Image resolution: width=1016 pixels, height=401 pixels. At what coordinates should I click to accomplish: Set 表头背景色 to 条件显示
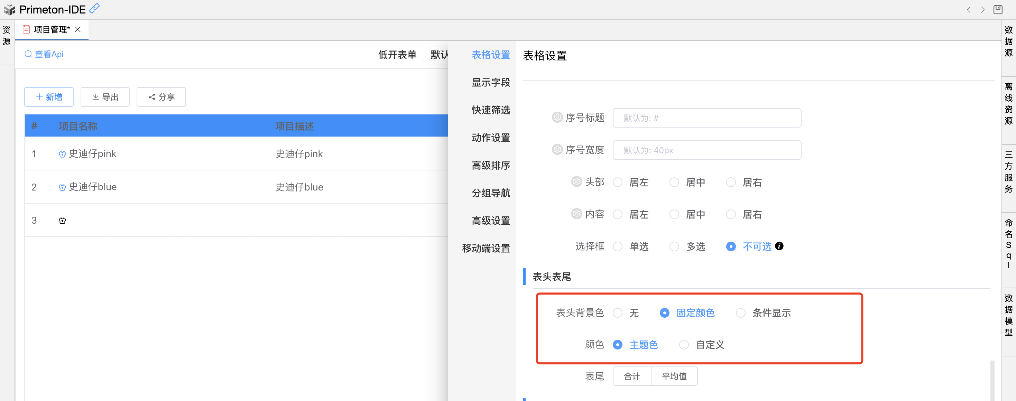(x=740, y=313)
